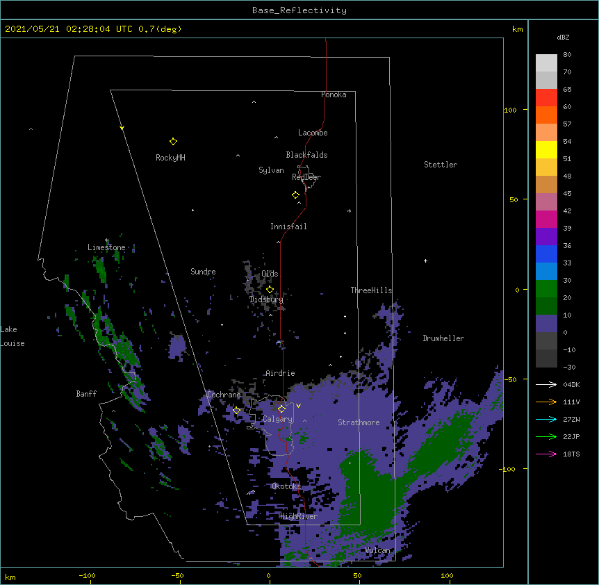This screenshot has height=585, width=599.
Task: Click the magenta 18TS arrow in the legend
Action: point(546,454)
